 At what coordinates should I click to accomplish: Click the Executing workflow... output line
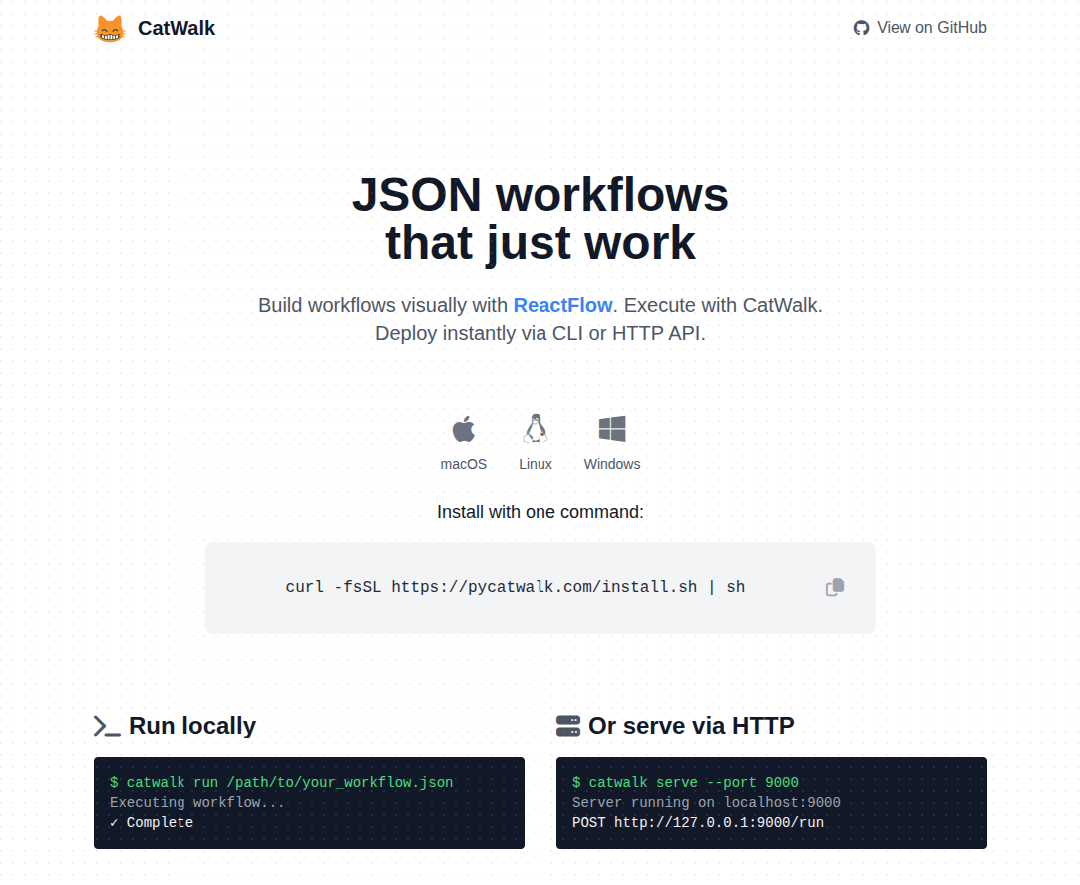click(x=197, y=803)
